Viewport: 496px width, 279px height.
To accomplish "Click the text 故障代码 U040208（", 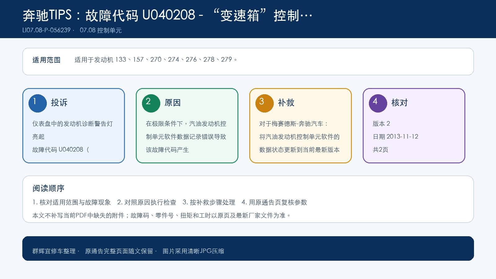I will pos(61,150).
